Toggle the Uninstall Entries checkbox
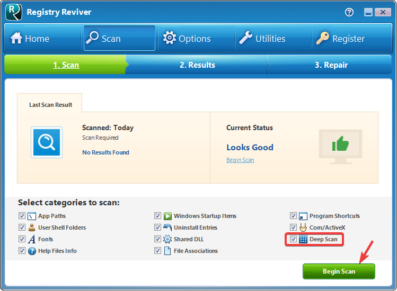Viewport: 397px width, 291px height. point(158,228)
